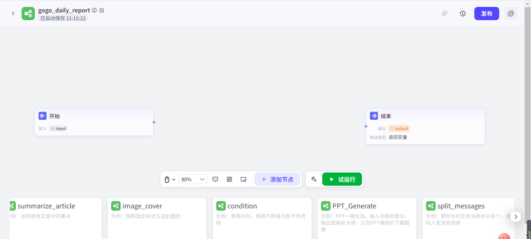Click the split_messages green workflow icon
The image size is (531, 239).
pyautogui.click(x=431, y=206)
